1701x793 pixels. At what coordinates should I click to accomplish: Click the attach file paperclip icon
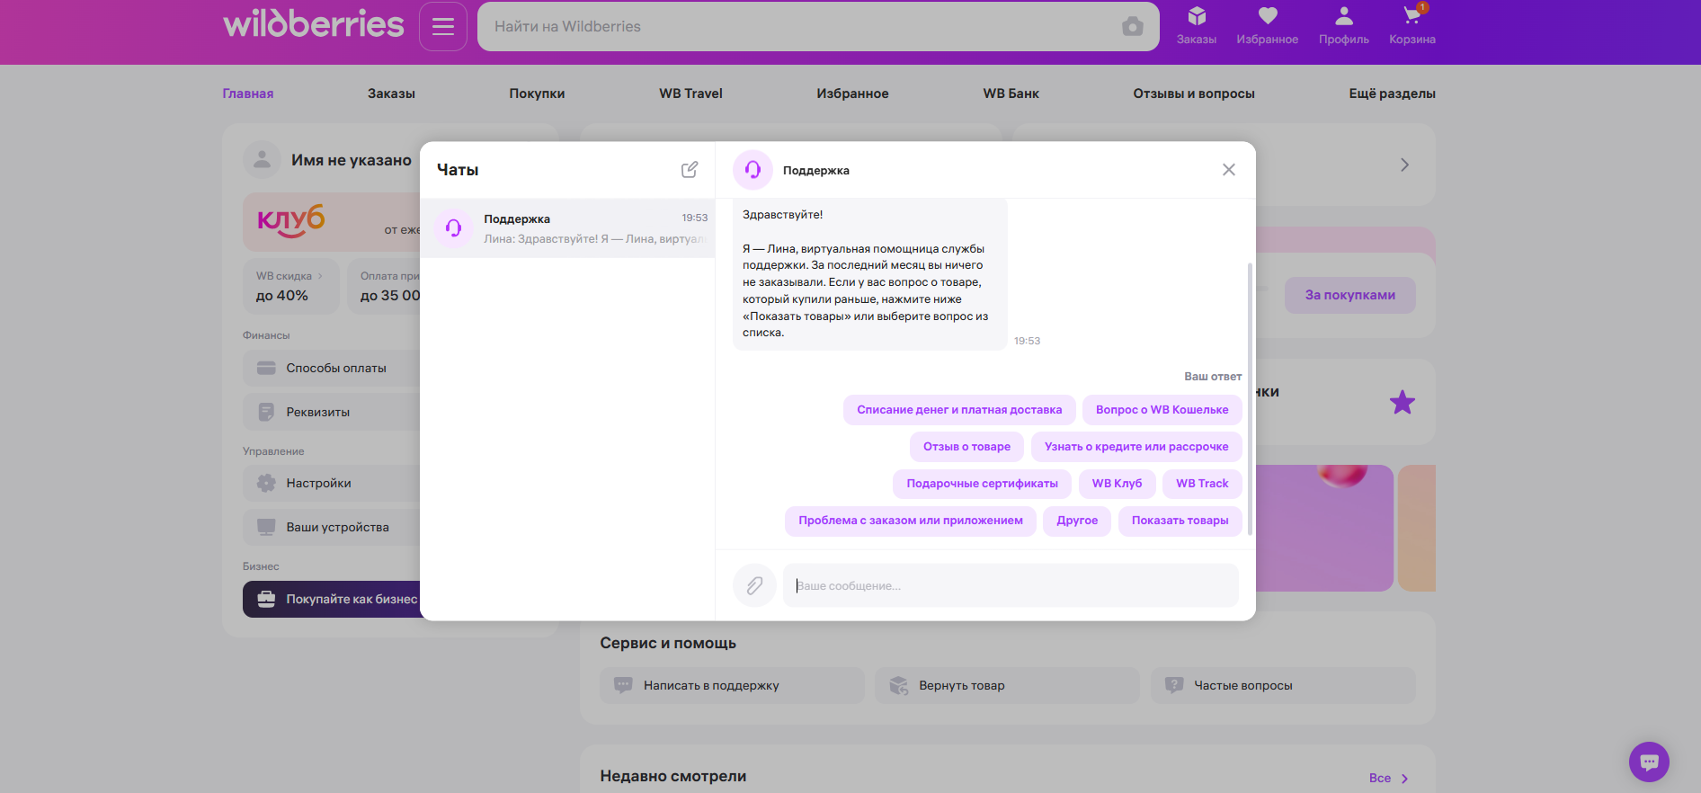tap(754, 585)
